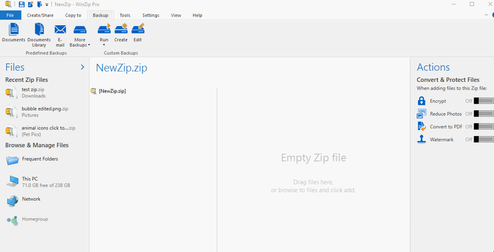Screen dimensions: 494x252
Task: Click the second quick access toolbar icon with orange dot
Action: 30,4
